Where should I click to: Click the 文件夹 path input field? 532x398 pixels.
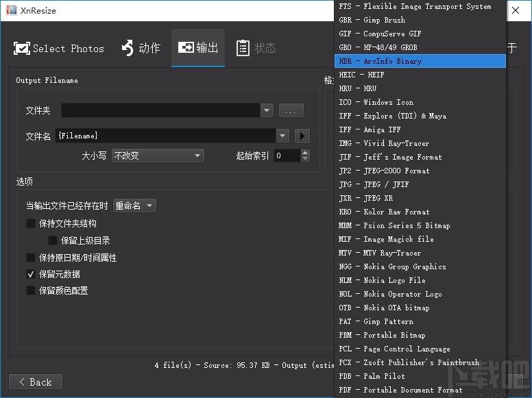pos(161,110)
